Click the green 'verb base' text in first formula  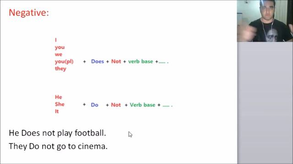pyautogui.click(x=141, y=61)
